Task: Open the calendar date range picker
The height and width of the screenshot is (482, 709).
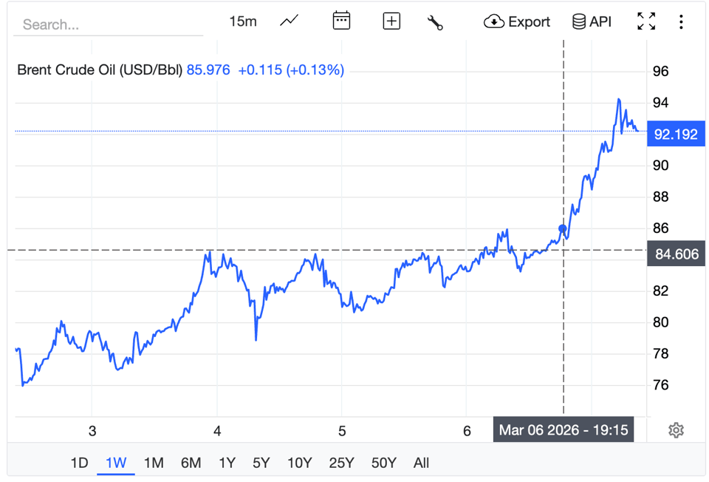Action: [x=341, y=21]
